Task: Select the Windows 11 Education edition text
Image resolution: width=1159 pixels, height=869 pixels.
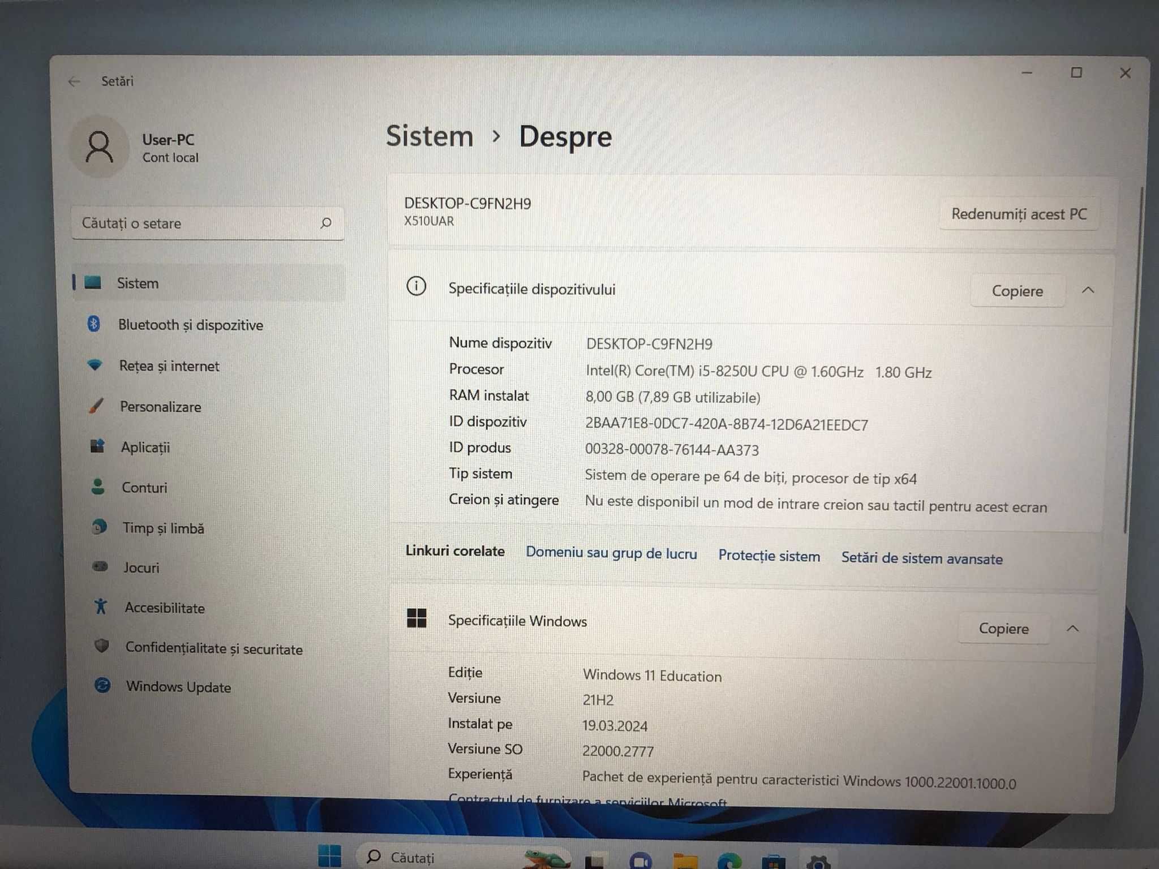Action: (653, 676)
